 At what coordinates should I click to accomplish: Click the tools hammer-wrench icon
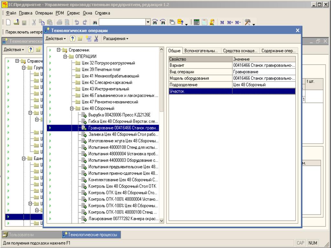click(x=247, y=22)
